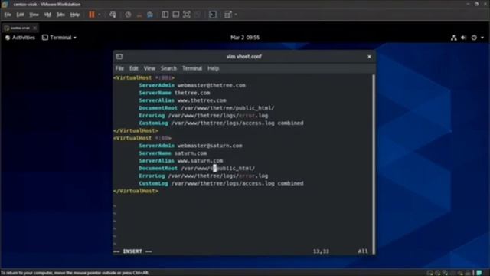Screen dimensions: 490x276
Task: Open VMware Tabs menu
Action: click(x=60, y=15)
